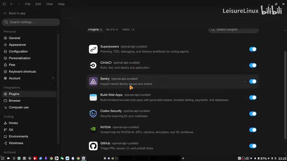The height and width of the screenshot is (161, 287).
Task: Click the GitHub plugin logo
Action: [x=93, y=146]
